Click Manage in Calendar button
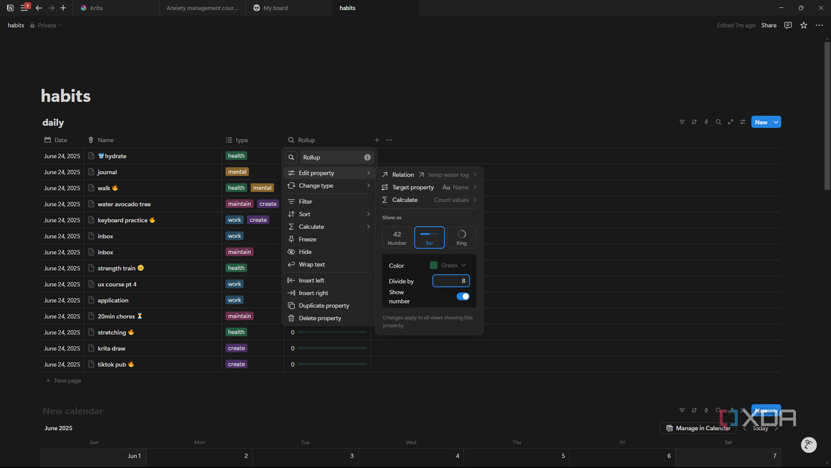This screenshot has height=468, width=831. point(698,428)
